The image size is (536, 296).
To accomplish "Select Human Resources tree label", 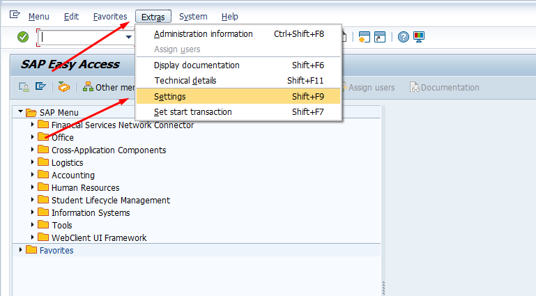I will 86,187.
